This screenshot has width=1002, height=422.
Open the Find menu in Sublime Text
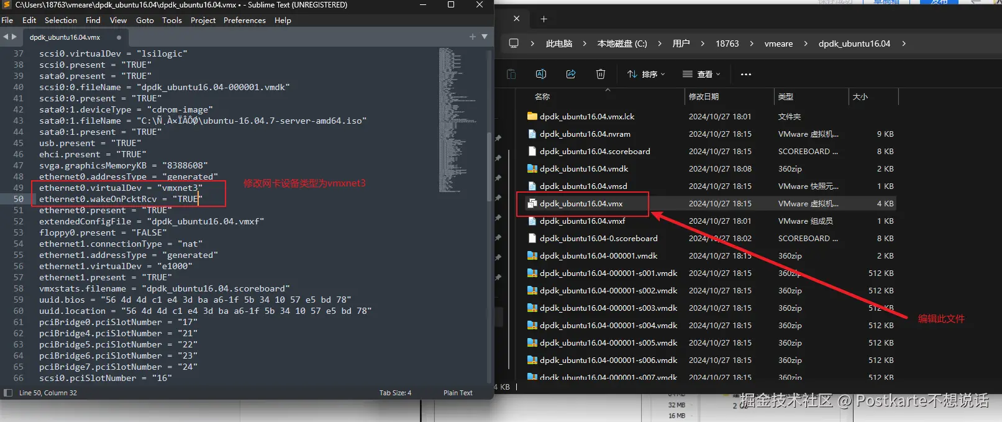(x=93, y=20)
